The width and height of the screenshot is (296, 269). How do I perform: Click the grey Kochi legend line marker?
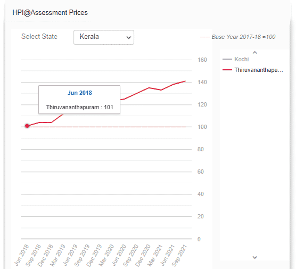coord(227,59)
